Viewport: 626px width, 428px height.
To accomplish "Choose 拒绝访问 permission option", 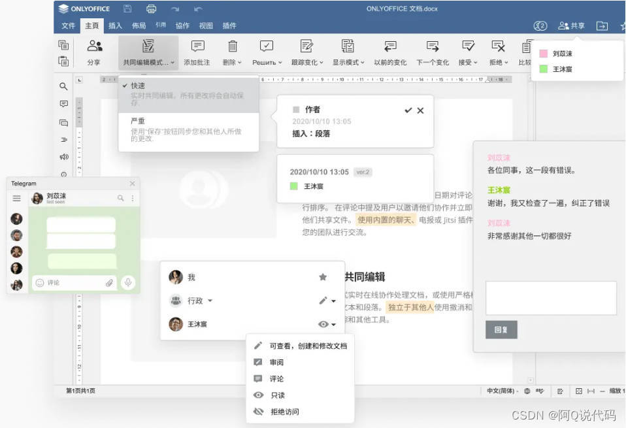I will 300,412.
